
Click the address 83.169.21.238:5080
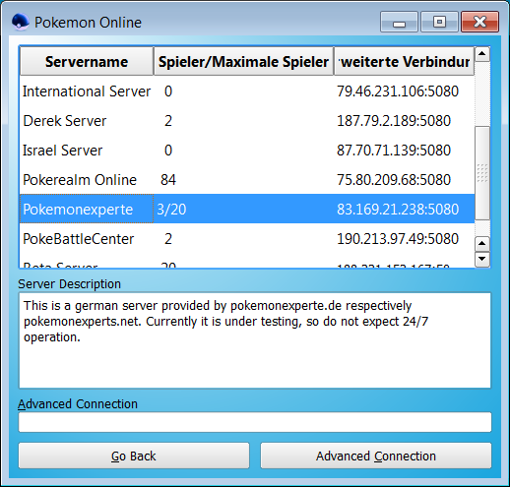pos(398,209)
